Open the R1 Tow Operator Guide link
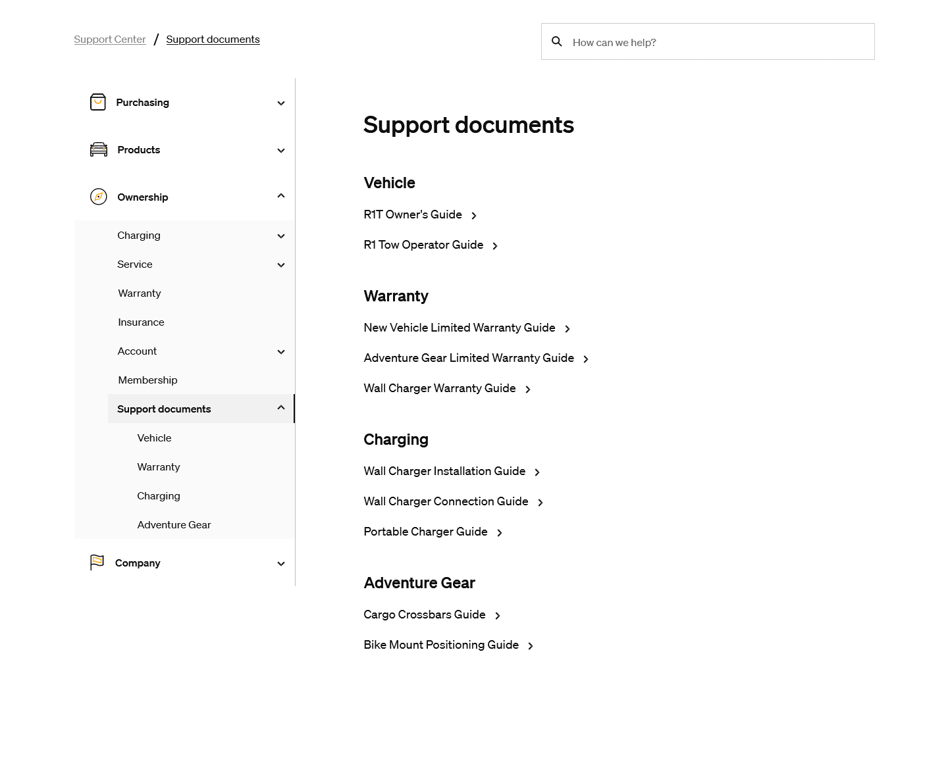 click(x=423, y=245)
